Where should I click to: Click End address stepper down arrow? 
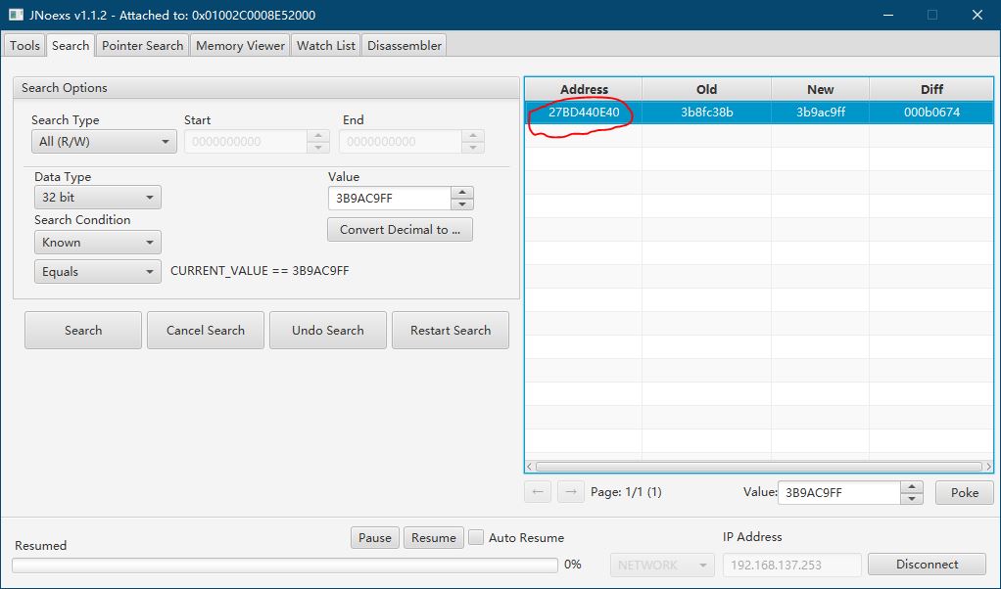click(473, 147)
